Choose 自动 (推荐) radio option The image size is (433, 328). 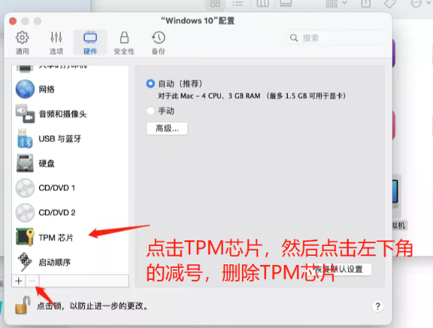click(151, 83)
